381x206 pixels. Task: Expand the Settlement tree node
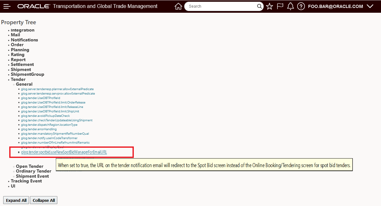pos(22,64)
